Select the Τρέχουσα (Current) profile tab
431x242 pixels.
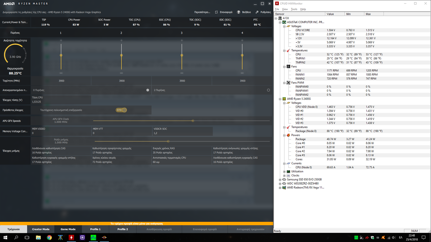point(13,229)
